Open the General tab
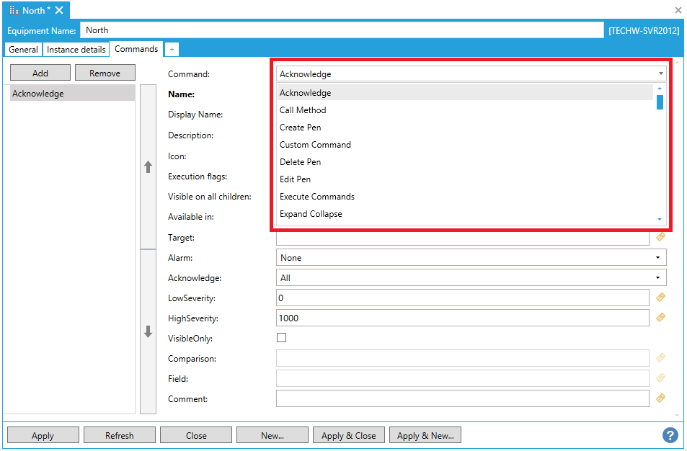The width and height of the screenshot is (687, 451). coord(23,50)
